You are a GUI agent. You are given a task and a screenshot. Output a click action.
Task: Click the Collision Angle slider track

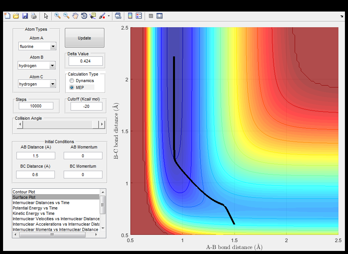(58, 124)
